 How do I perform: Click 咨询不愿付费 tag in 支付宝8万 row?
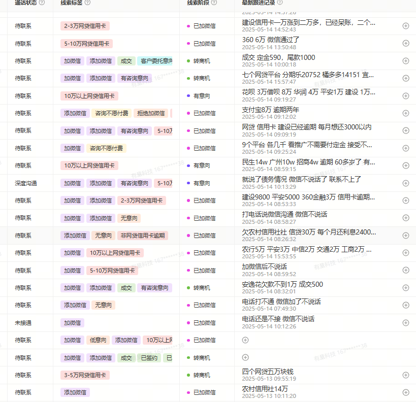click(x=112, y=113)
